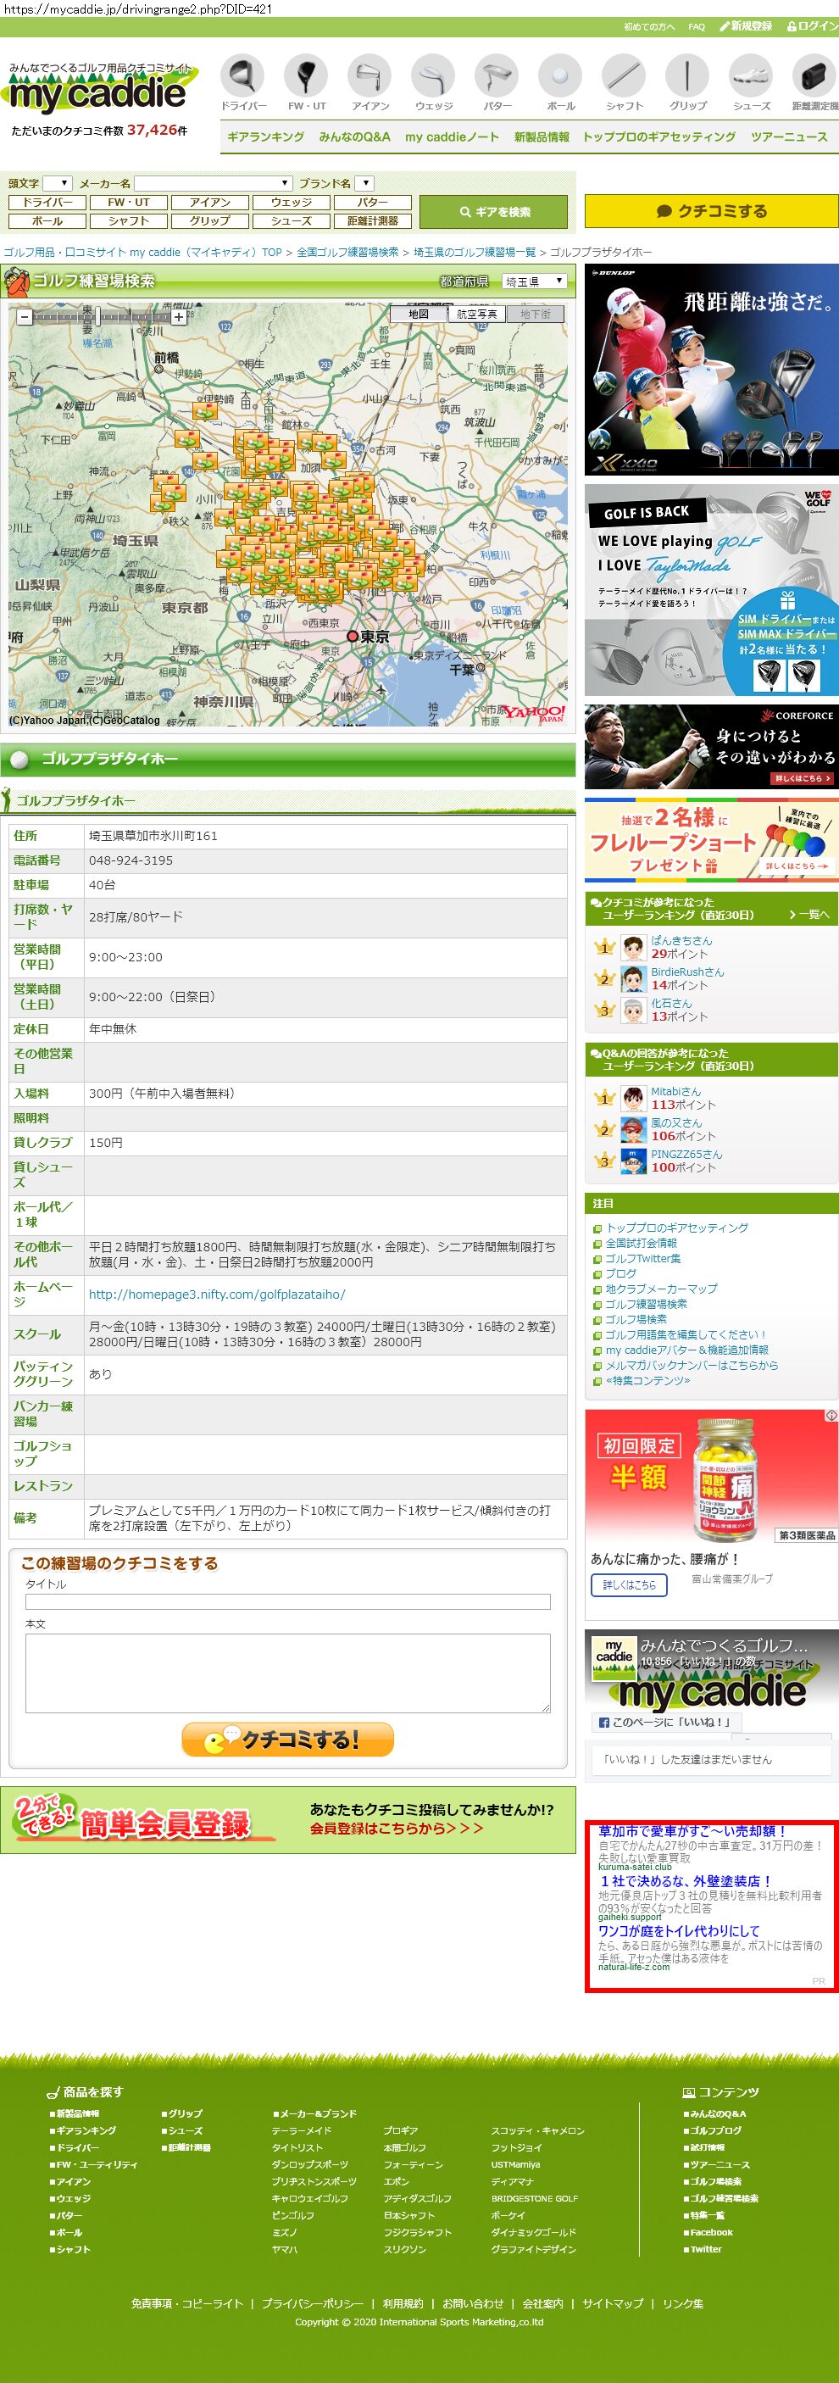Zoom out the map with minus button
839x2383 pixels.
(x=24, y=316)
